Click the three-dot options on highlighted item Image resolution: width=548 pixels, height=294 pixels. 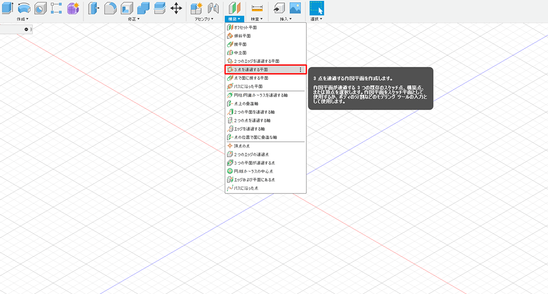point(300,69)
